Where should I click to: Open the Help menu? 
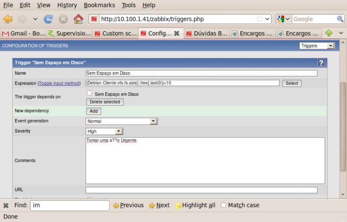[149, 5]
